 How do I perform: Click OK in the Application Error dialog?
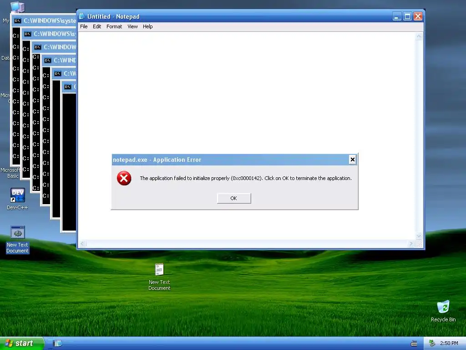[x=234, y=198]
